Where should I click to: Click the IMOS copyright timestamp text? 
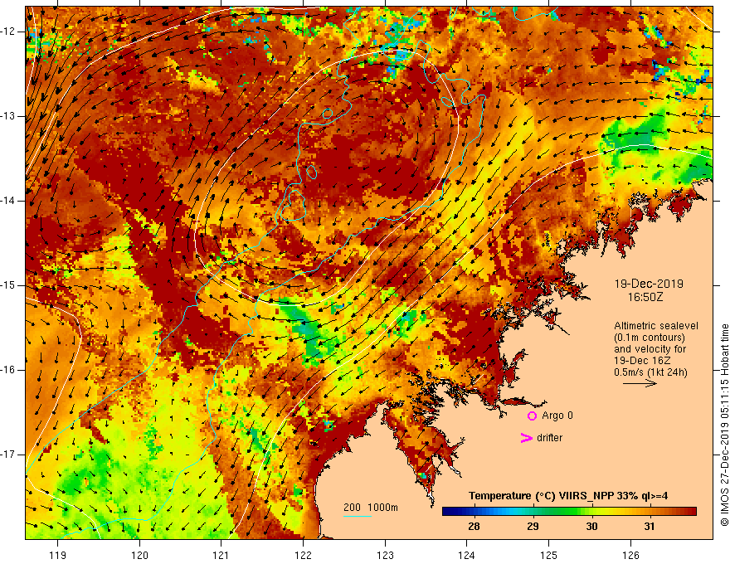(x=724, y=425)
